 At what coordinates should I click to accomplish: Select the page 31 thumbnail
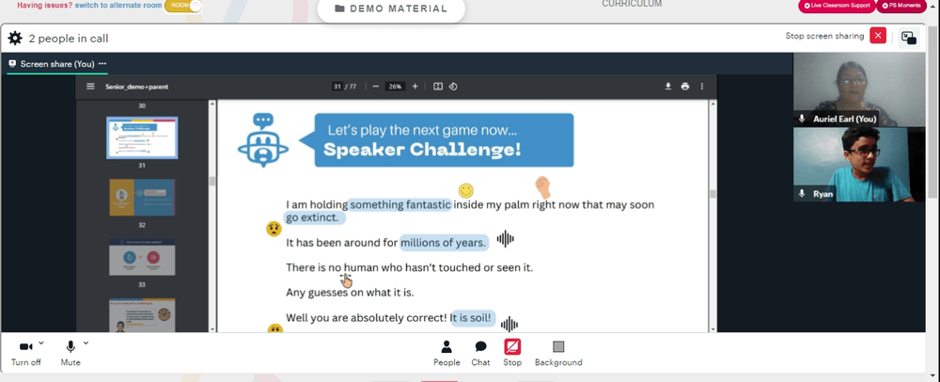point(142,137)
